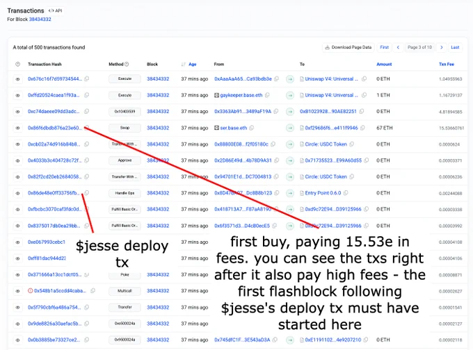Open Entry Point 0.6.0 contract link
The width and height of the screenshot is (473, 350).
click(323, 193)
